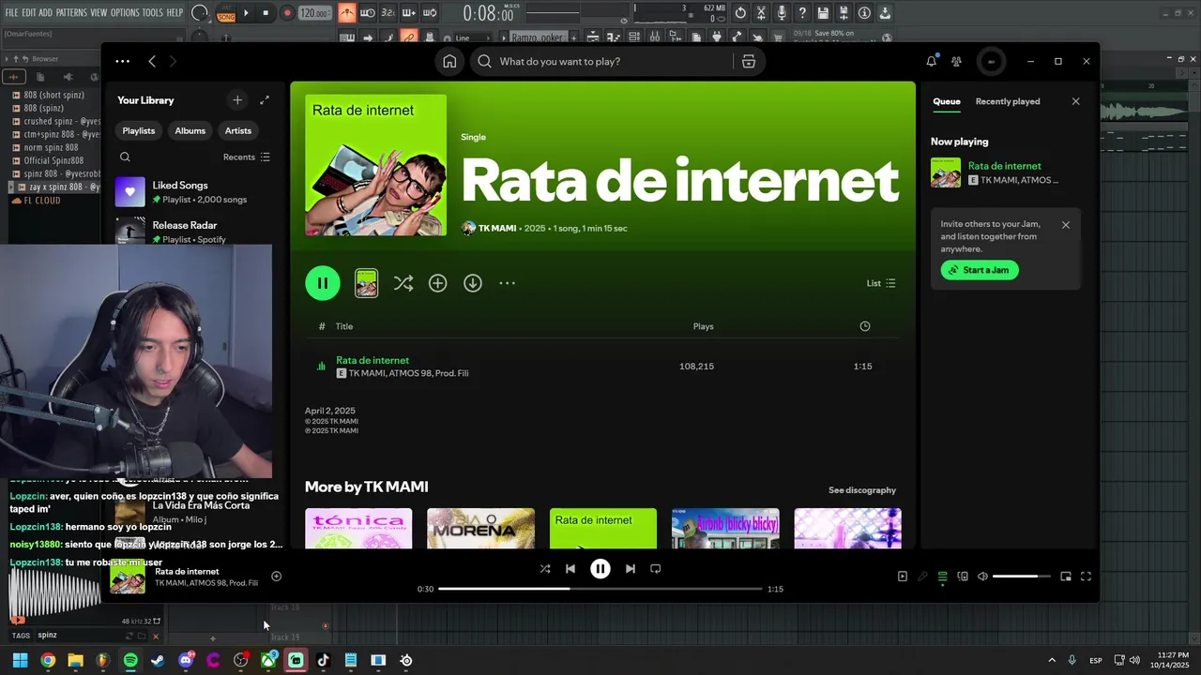Viewport: 1201px width, 675px height.
Task: Toggle repeat in bottom player bar
Action: [656, 568]
